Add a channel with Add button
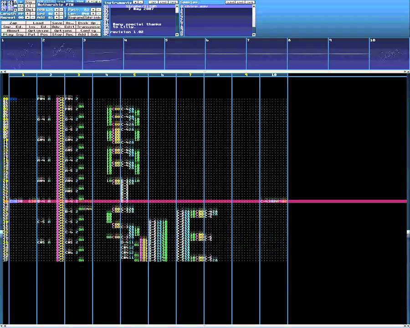This screenshot has height=328, width=410. (82, 35)
